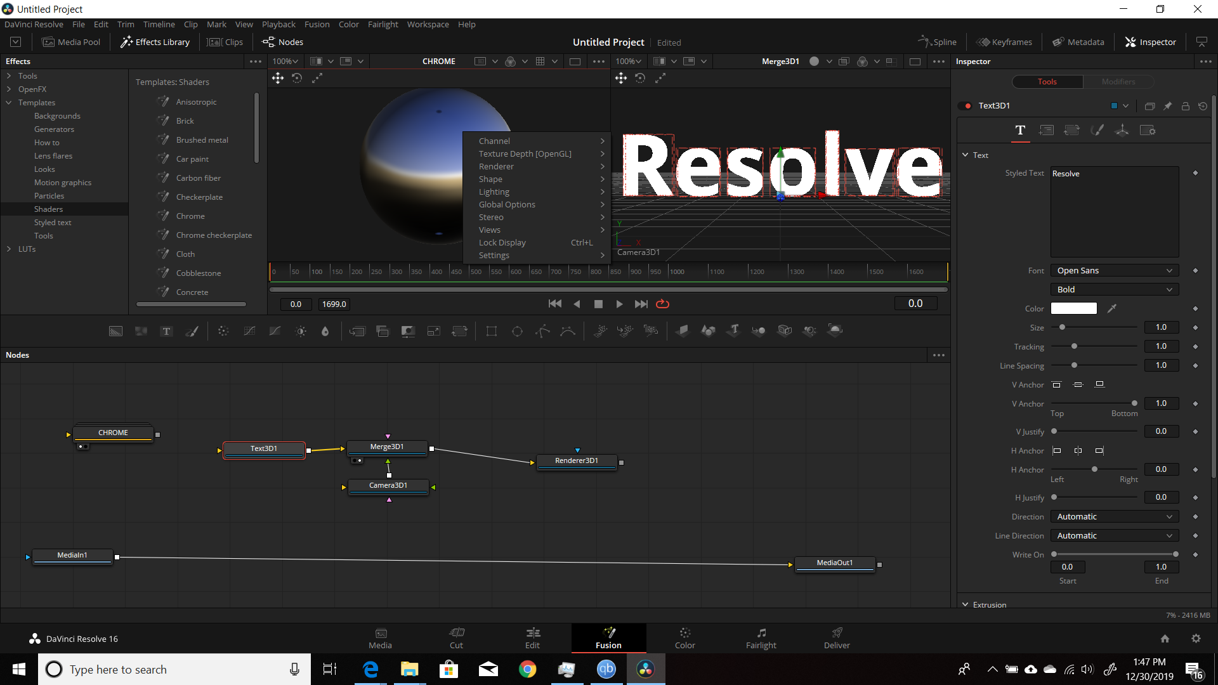
Task: Open the Spline panel
Action: [938, 42]
